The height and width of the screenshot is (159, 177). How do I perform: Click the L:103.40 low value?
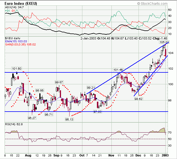[x=131, y=38]
